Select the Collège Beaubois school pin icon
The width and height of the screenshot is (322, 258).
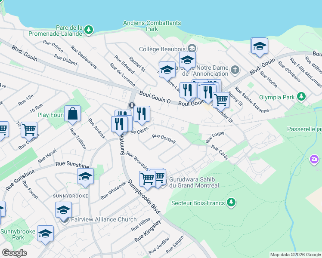pos(192,49)
